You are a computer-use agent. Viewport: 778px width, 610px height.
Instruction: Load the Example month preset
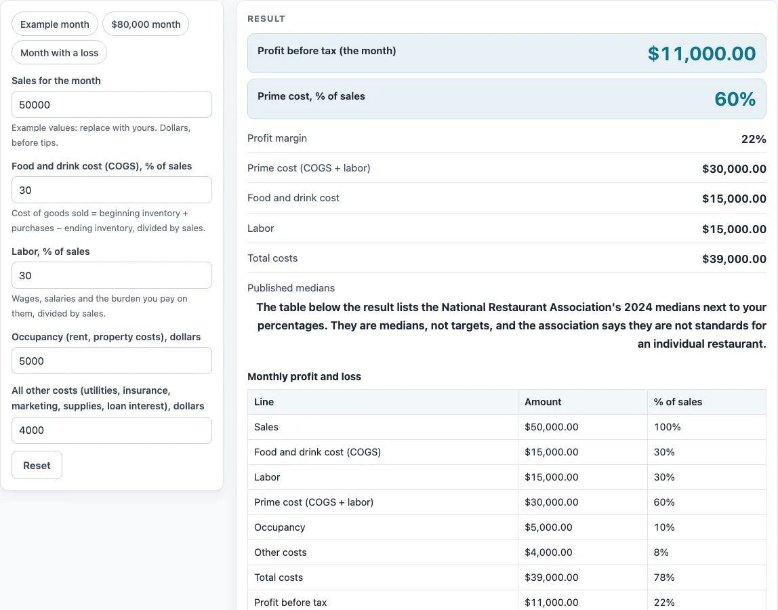[x=55, y=24]
